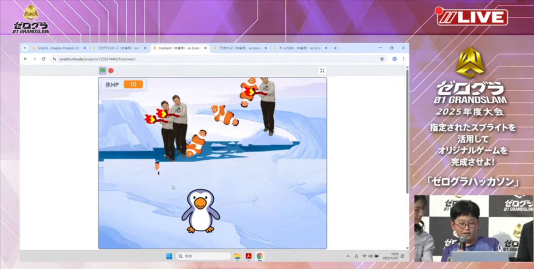Screen dimensions: 534x269
Task: Open the Chrome profile avatar icon
Action: coord(394,59)
